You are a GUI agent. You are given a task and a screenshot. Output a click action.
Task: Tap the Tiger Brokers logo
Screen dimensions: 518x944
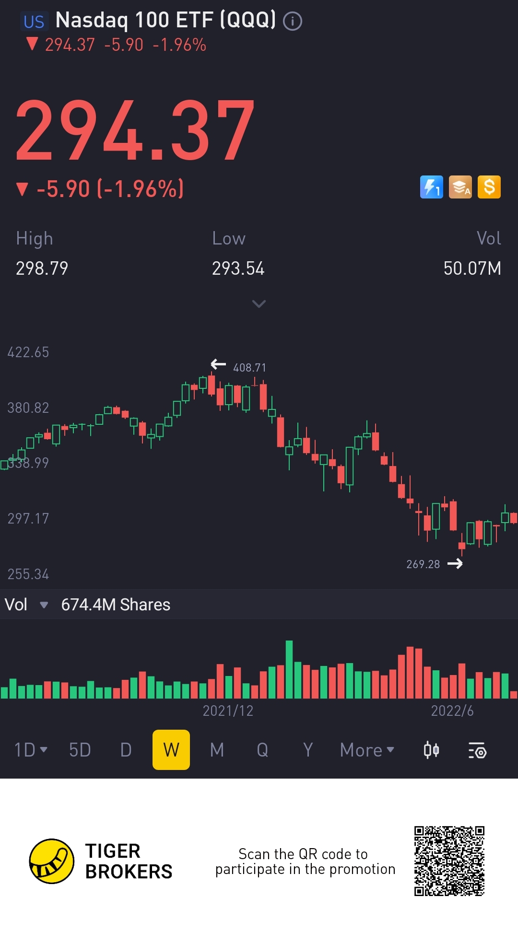pyautogui.click(x=52, y=861)
